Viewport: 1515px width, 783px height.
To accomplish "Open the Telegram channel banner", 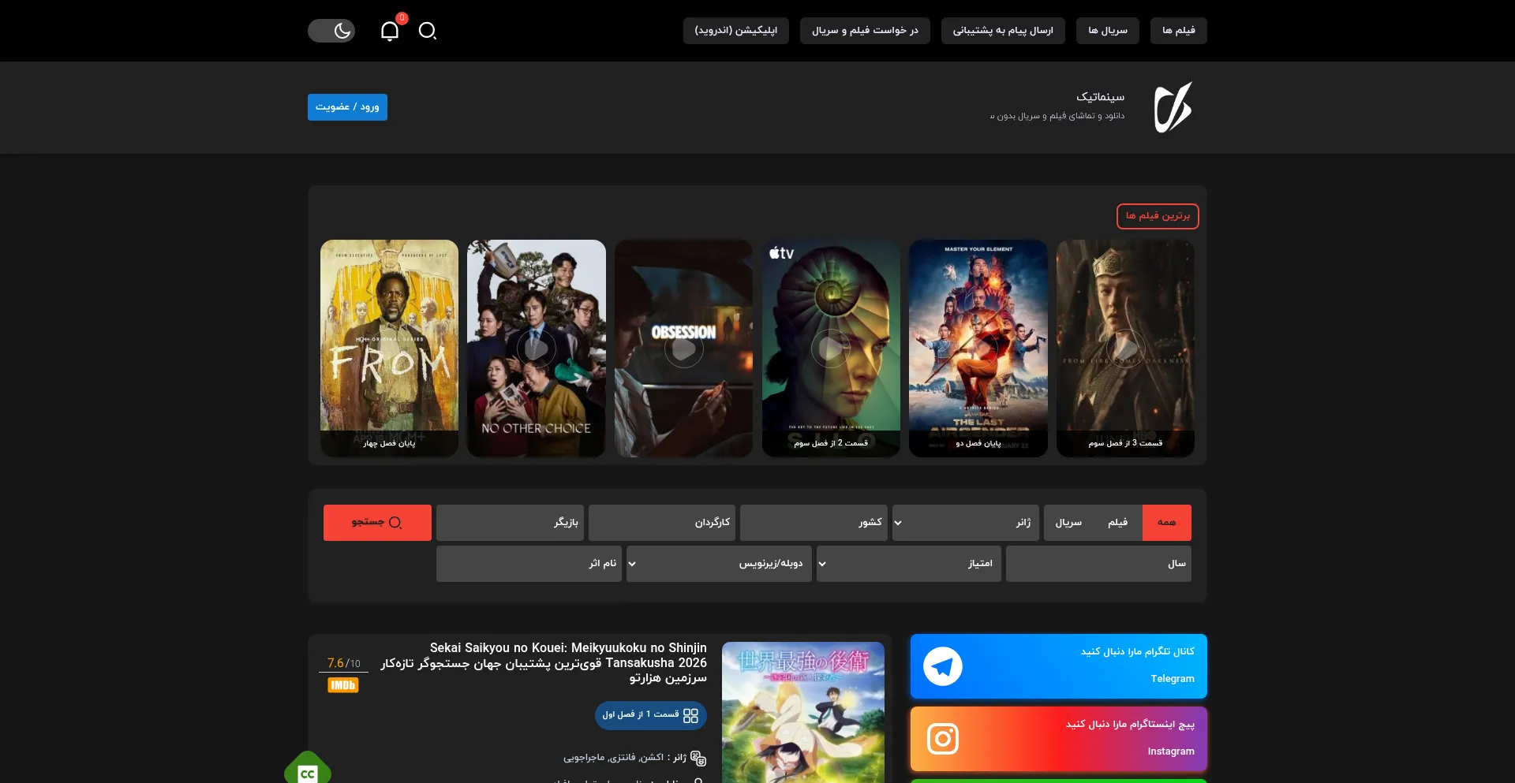I will click(x=1058, y=666).
